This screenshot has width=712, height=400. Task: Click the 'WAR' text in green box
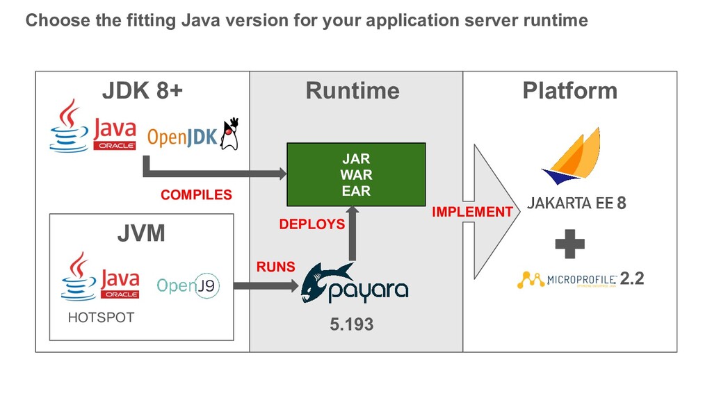tap(356, 174)
